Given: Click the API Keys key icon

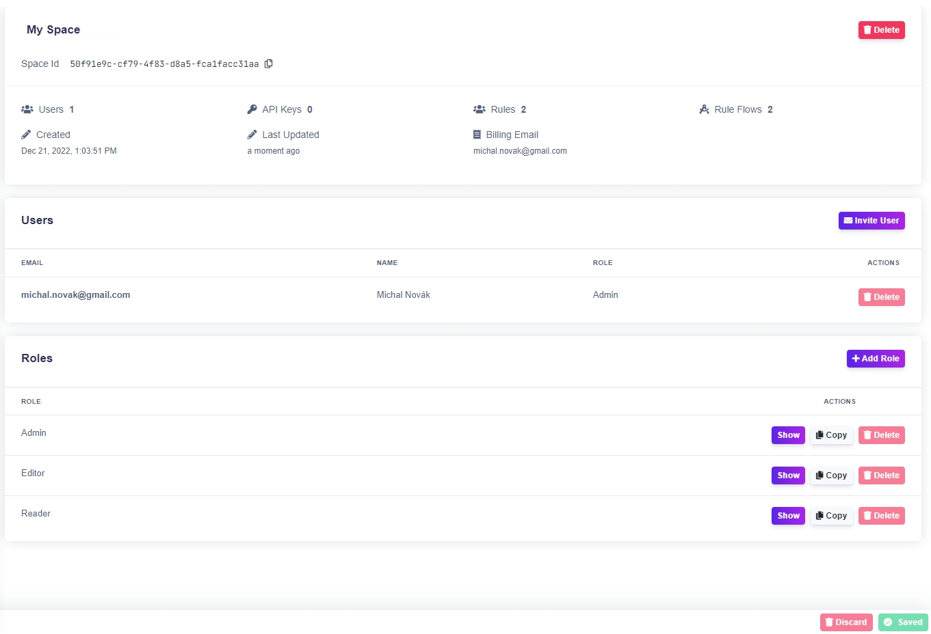Looking at the screenshot, I should [252, 109].
